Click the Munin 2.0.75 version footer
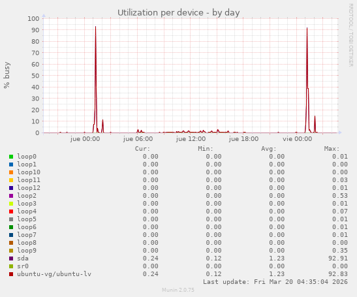 (178, 290)
